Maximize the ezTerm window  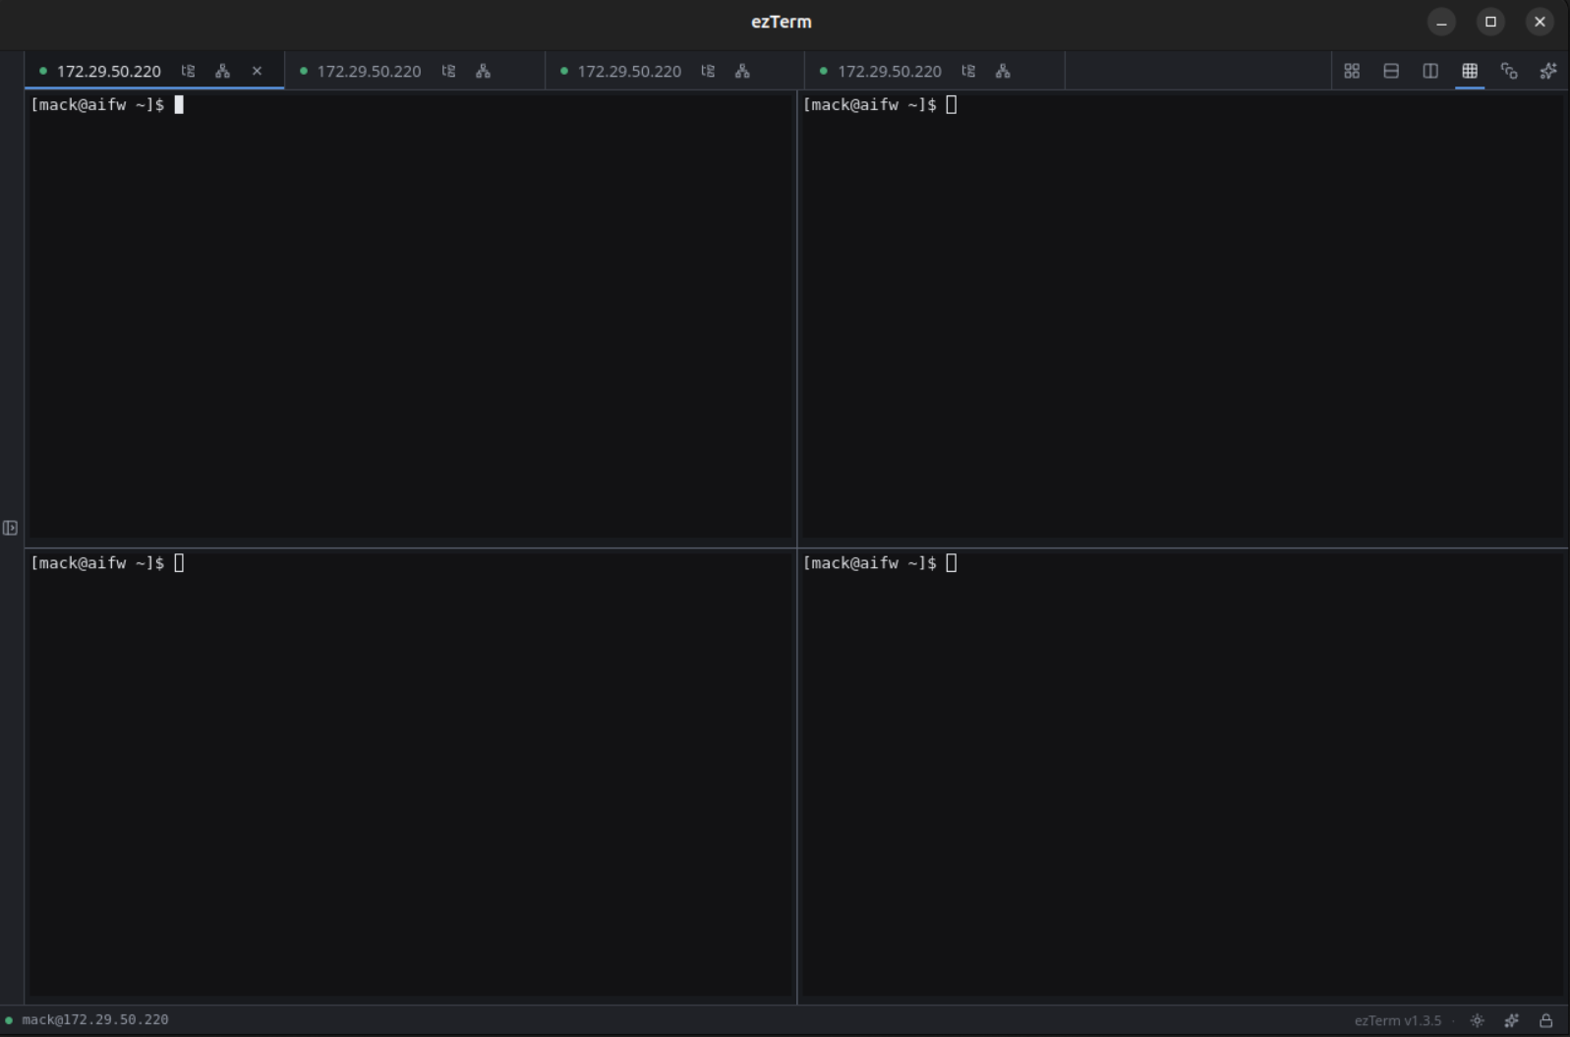[1490, 22]
